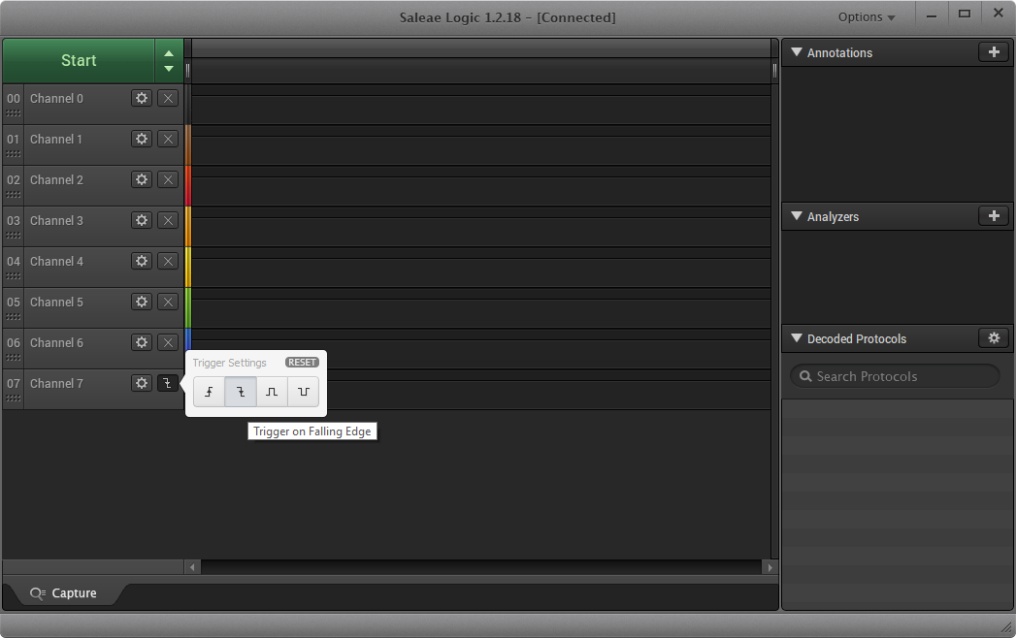Add a new analyzer with plus icon
The height and width of the screenshot is (638, 1016).
993,216
